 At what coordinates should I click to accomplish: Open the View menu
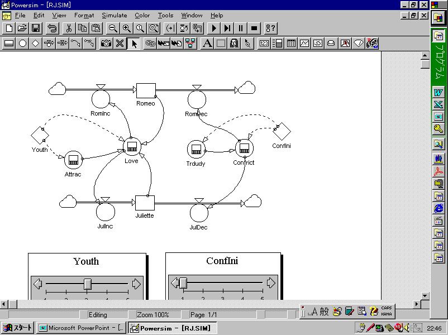click(59, 16)
